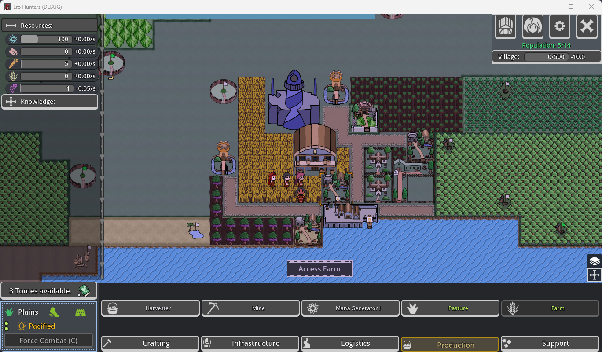Switch to the Crafting category

pos(150,343)
